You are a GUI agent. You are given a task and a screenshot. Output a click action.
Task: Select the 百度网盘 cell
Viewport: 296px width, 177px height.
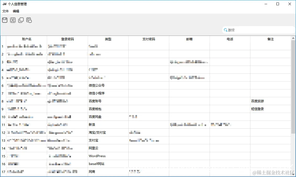(x=108, y=117)
